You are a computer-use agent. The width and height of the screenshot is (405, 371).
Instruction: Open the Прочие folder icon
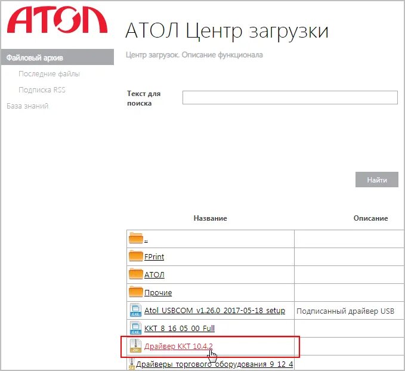(136, 292)
